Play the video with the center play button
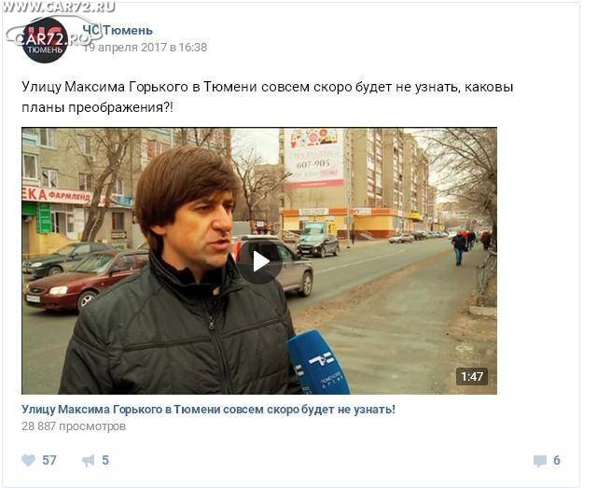597x488 pixels. pyautogui.click(x=261, y=261)
